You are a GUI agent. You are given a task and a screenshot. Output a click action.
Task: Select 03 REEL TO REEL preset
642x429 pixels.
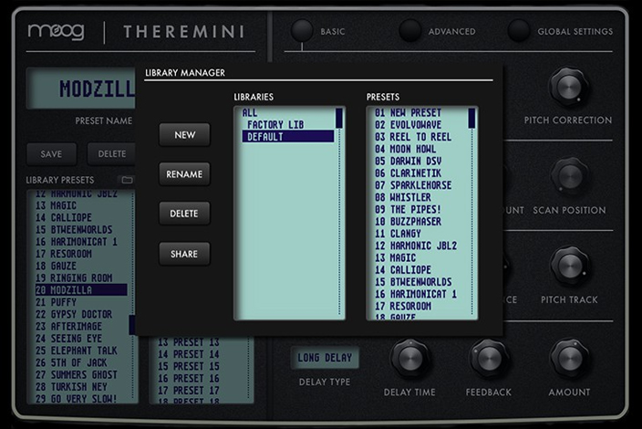pos(420,137)
